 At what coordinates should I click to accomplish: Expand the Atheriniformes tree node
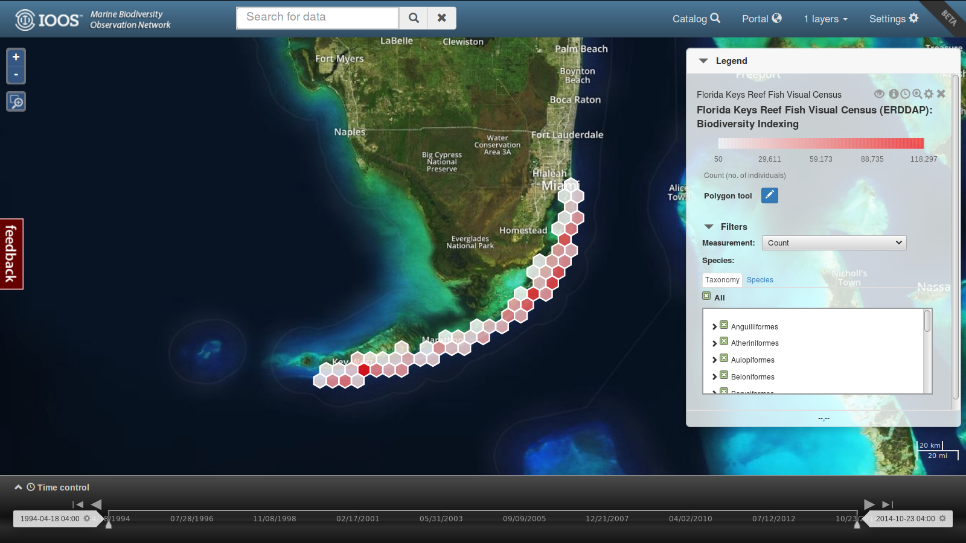pyautogui.click(x=714, y=343)
